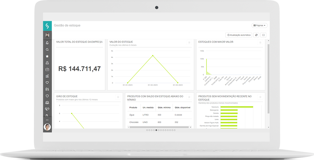This screenshot has width=314, height=160.
Task: Open search via the magnifier sidebar icon
Action: point(47,49)
